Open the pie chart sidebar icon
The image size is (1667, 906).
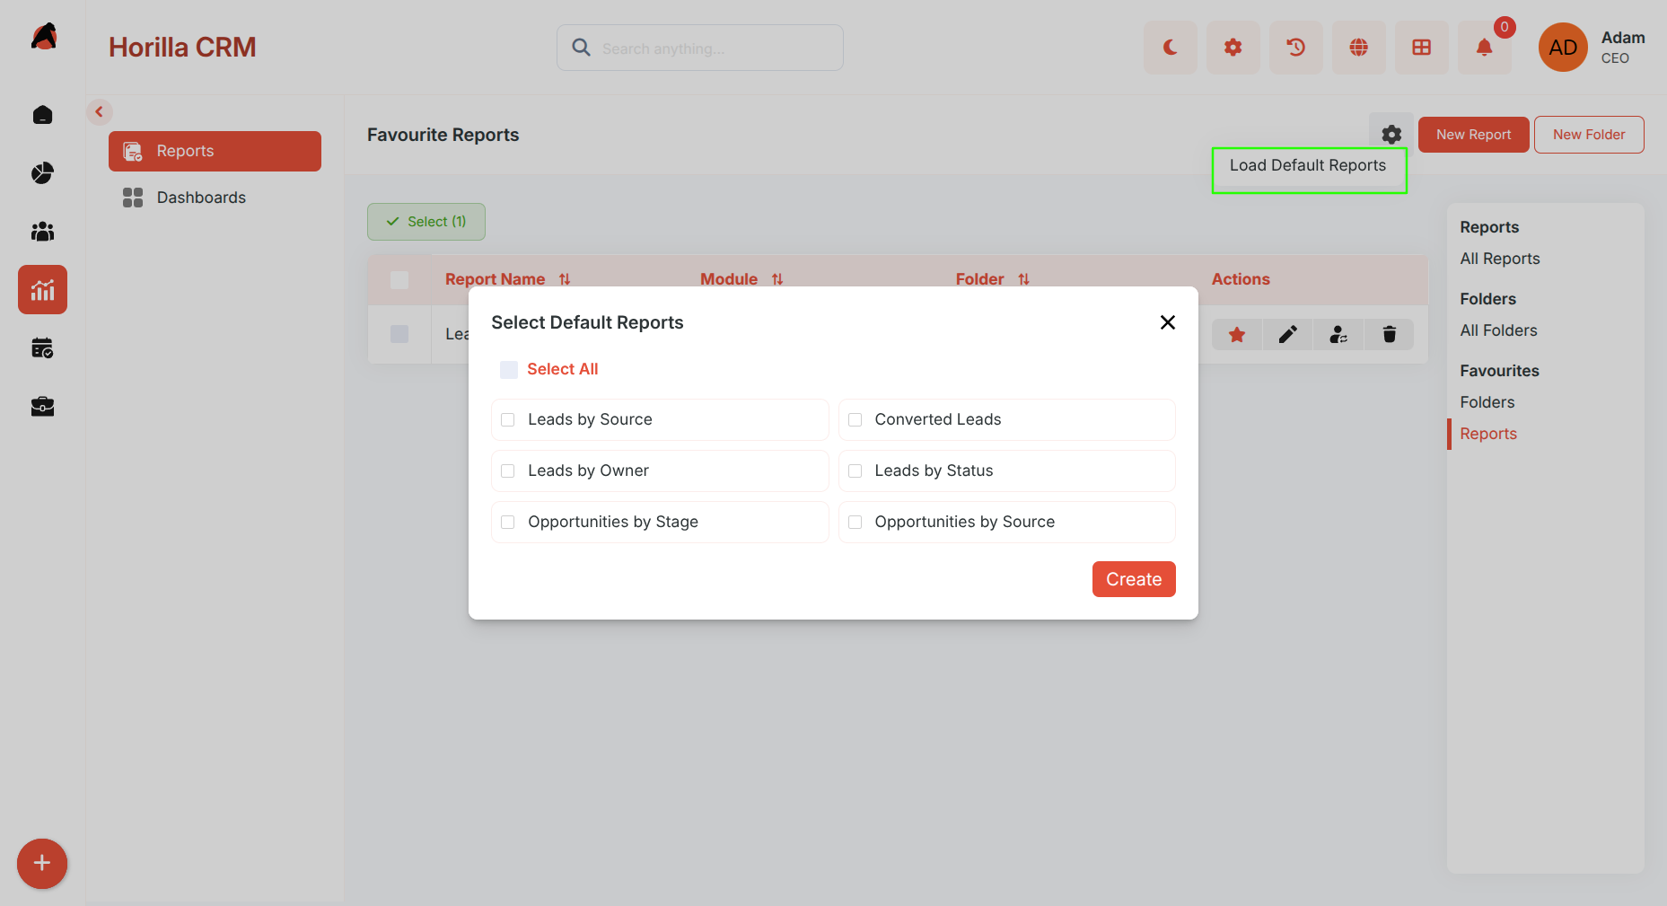click(x=42, y=173)
